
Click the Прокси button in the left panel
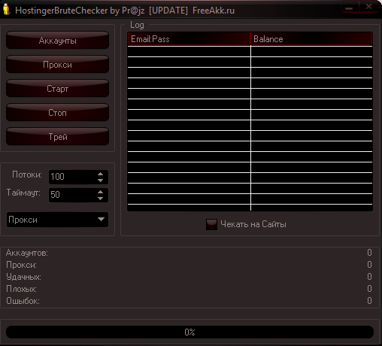57,65
